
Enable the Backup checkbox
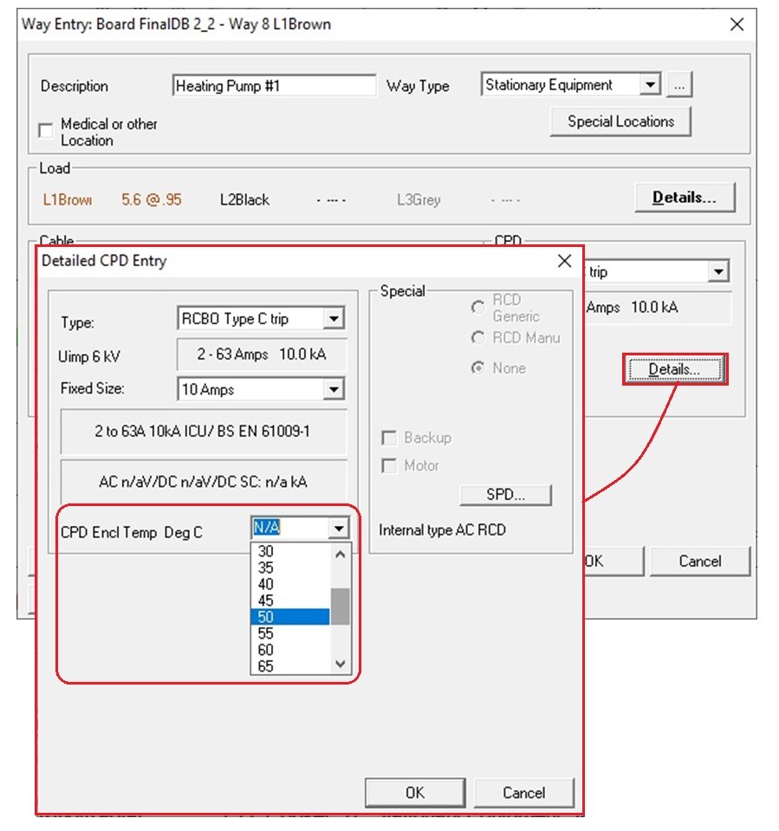(389, 438)
